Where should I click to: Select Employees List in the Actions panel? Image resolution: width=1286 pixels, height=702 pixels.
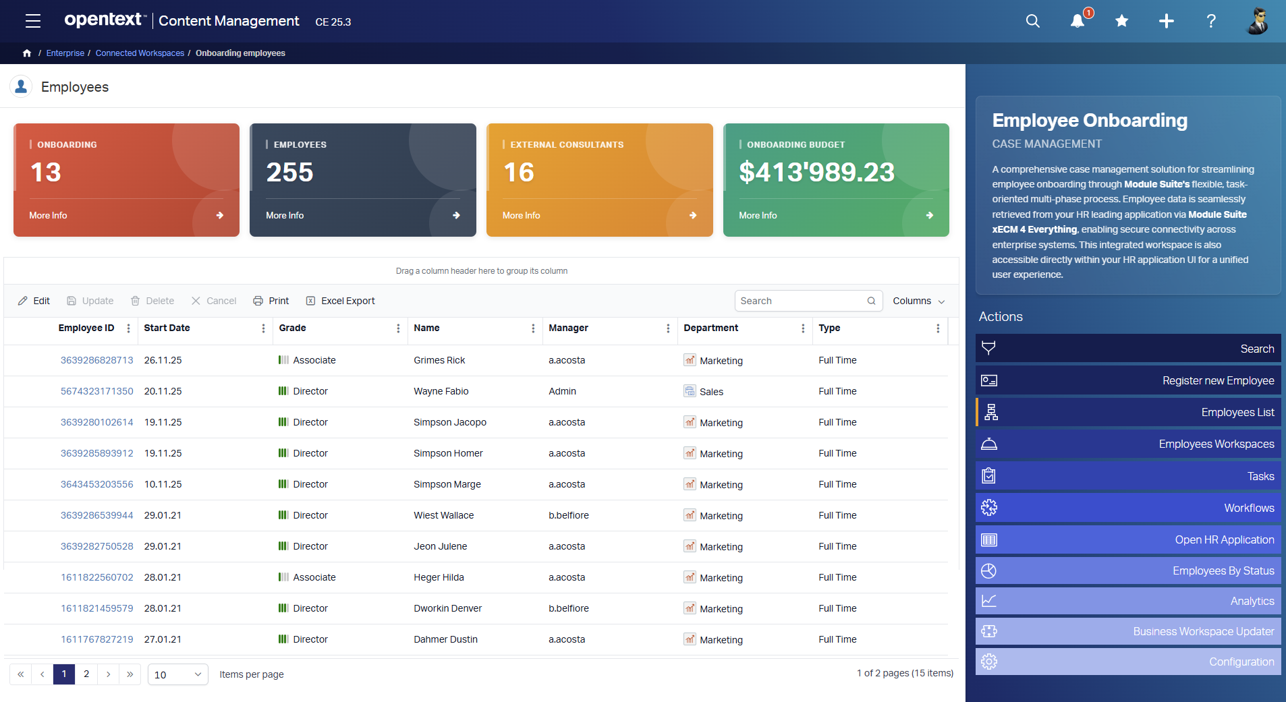click(1127, 411)
